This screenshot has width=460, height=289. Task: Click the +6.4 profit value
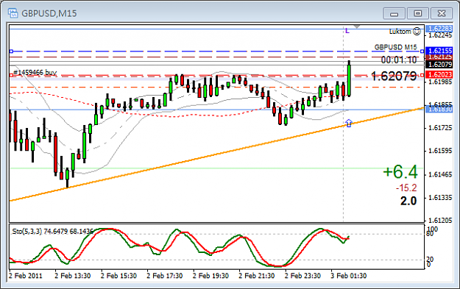point(400,171)
